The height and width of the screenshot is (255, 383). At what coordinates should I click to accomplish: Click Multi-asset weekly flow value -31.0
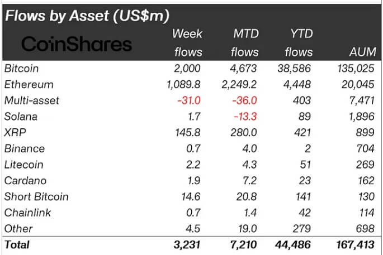pos(189,100)
